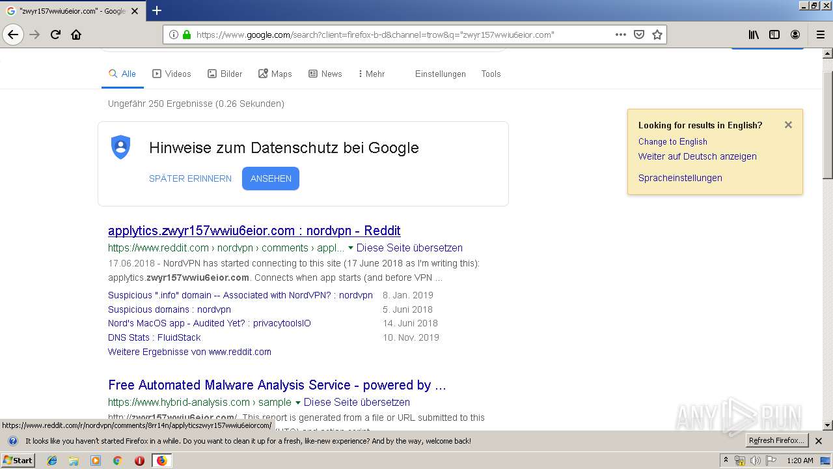Open the search Tools options

pos(491,74)
